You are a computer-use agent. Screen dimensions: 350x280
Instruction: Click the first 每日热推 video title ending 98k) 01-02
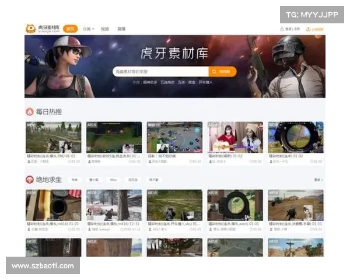click(51, 156)
